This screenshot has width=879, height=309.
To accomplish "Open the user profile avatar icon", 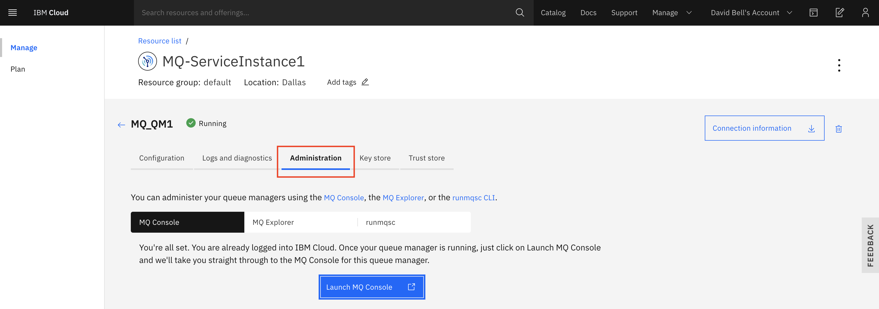I will click(x=866, y=13).
